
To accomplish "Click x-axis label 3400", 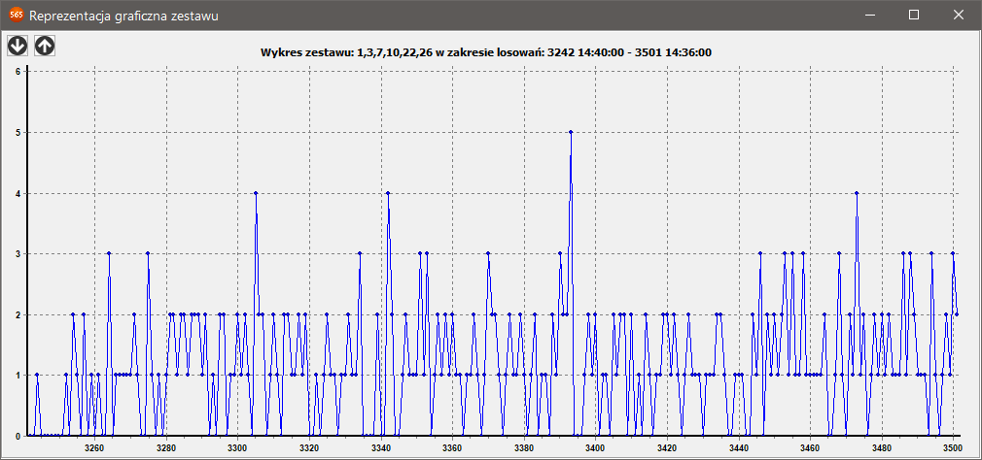I will coord(595,447).
